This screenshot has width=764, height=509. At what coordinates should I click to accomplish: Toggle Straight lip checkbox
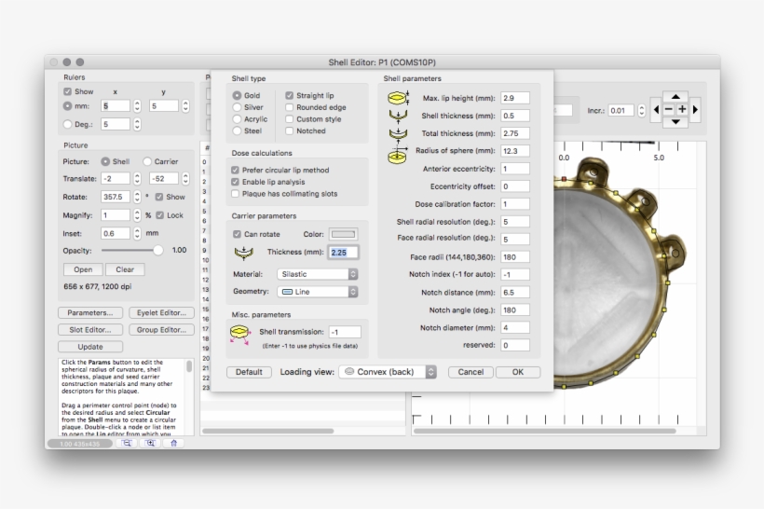(x=290, y=96)
